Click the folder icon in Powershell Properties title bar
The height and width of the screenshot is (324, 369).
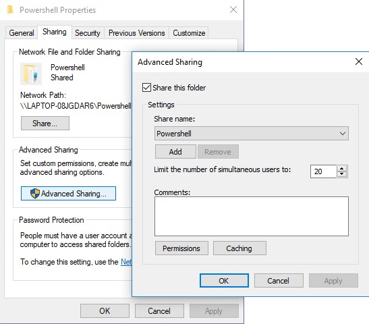(10, 10)
